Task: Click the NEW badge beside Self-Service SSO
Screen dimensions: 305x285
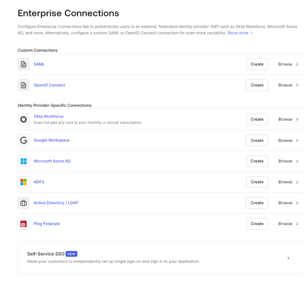Action: click(x=71, y=254)
